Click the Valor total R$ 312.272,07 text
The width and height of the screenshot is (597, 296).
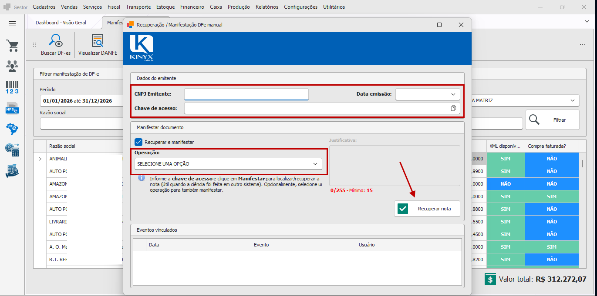(543, 279)
